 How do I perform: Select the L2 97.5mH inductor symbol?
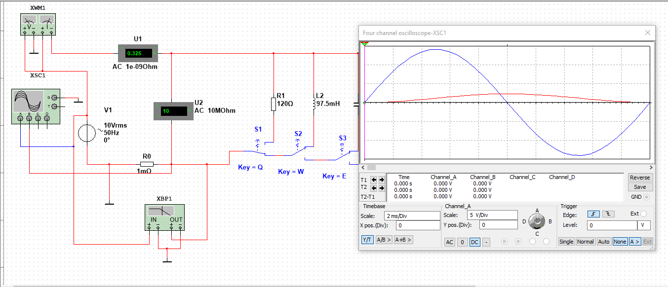point(314,104)
